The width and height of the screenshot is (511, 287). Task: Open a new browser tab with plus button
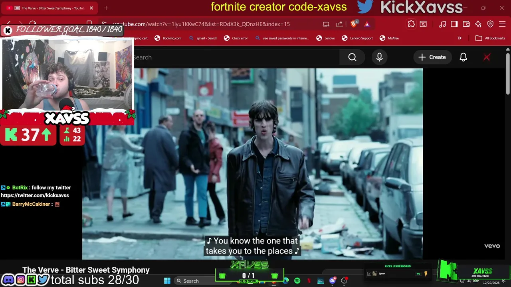coord(106,8)
